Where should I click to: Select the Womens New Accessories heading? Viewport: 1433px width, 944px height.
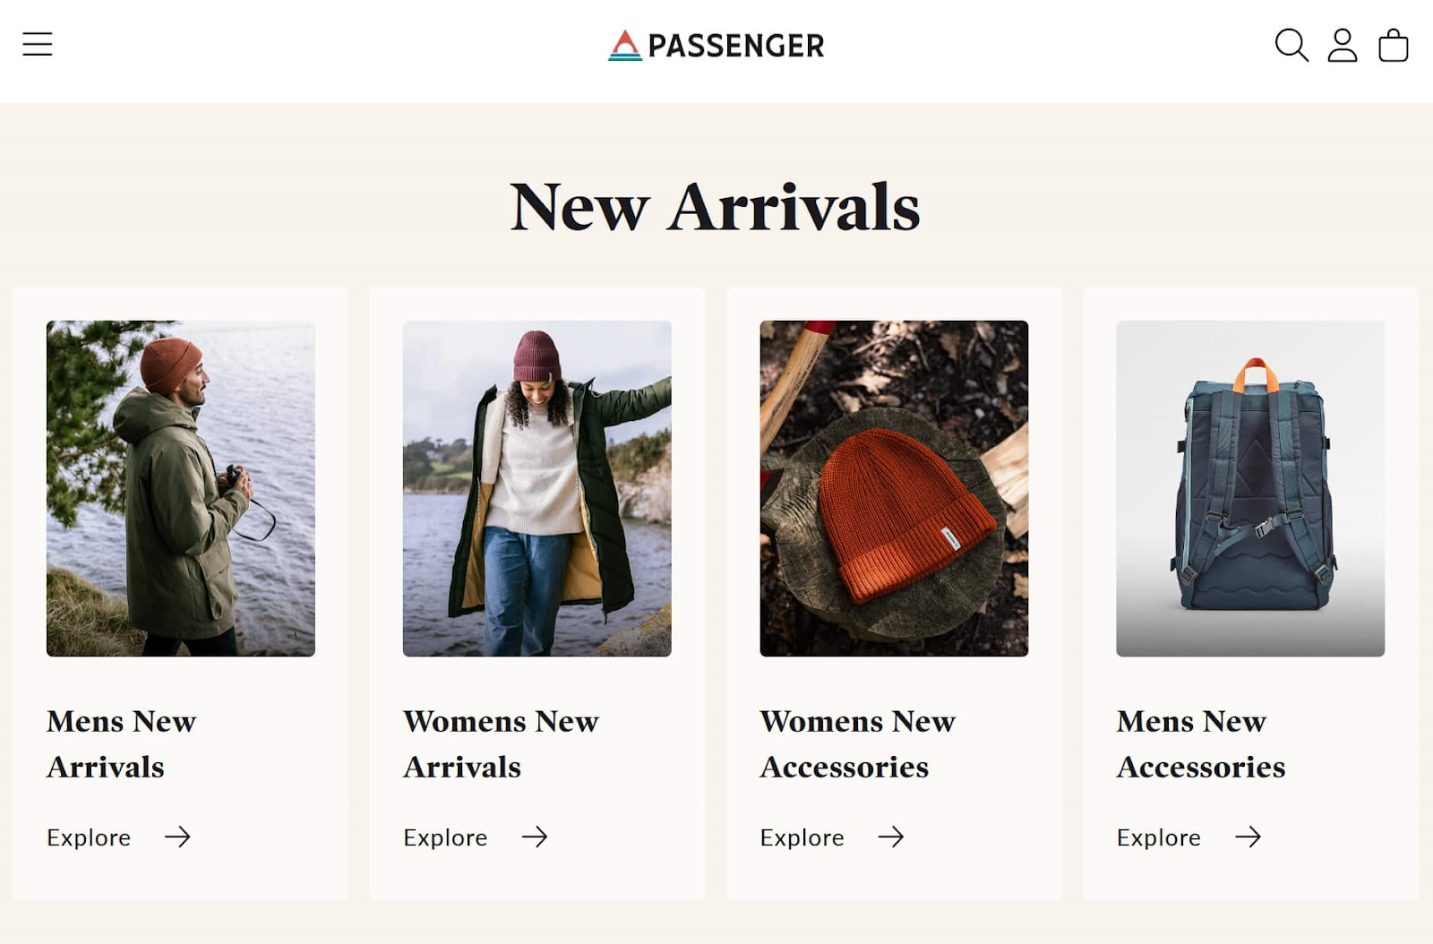click(858, 743)
